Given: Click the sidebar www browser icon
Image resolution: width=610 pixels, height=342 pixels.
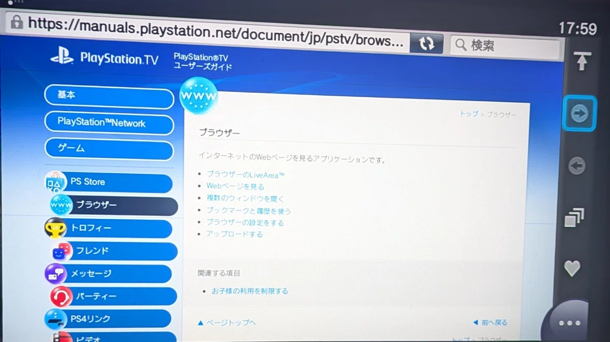Looking at the screenshot, I should (62, 205).
